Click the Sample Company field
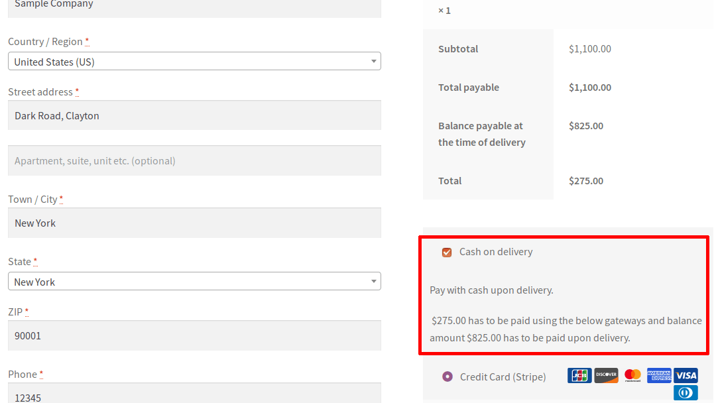The height and width of the screenshot is (403, 716). click(194, 5)
